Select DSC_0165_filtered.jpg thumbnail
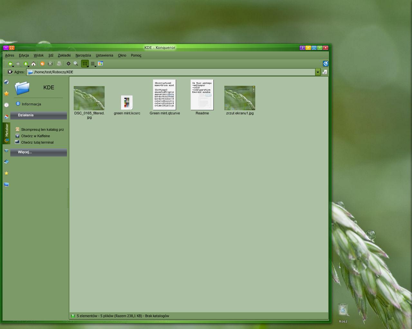 89,98
